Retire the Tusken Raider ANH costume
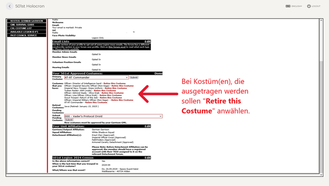Screen dimensions: 329x186 [x=105, y=91]
